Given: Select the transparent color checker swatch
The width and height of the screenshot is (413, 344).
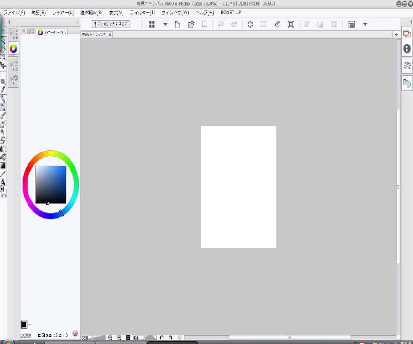Looking at the screenshot, I should pyautogui.click(x=25, y=335).
